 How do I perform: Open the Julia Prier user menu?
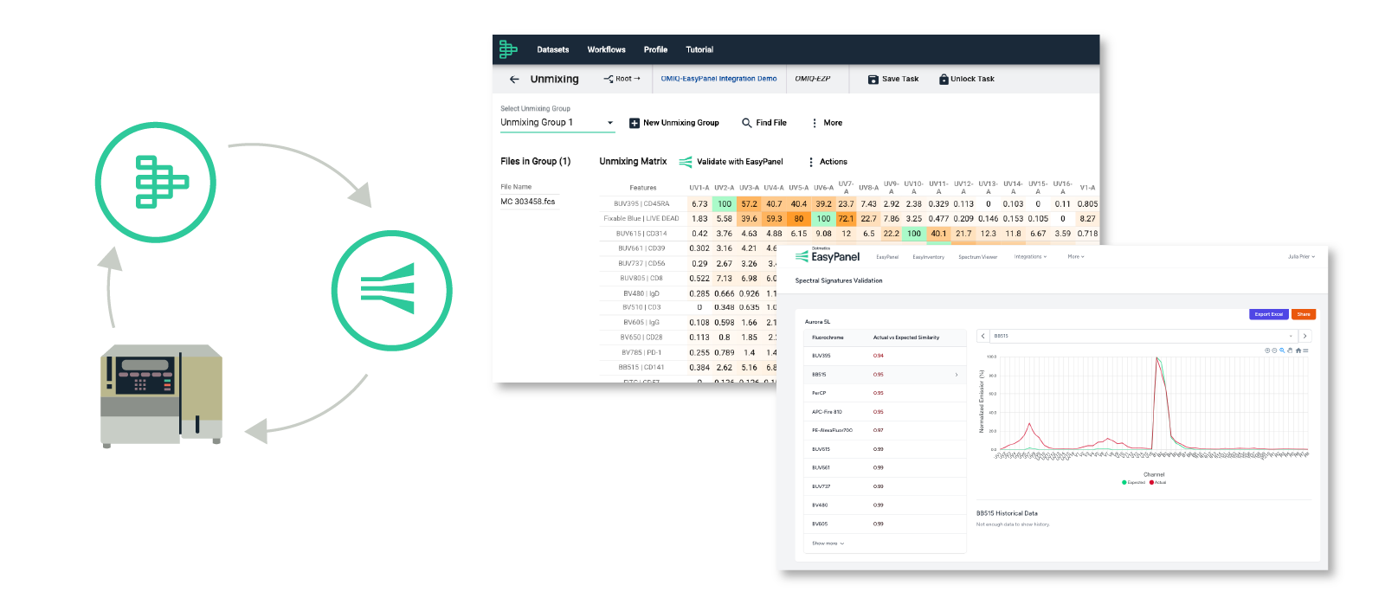[x=1301, y=257]
